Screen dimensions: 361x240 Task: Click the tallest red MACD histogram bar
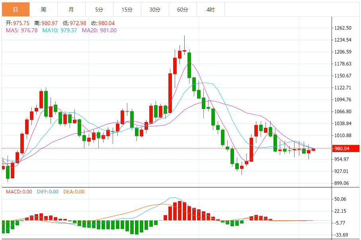180,211
